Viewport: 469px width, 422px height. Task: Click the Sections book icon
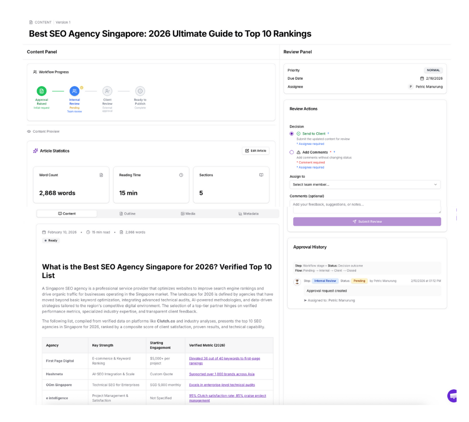pos(261,175)
